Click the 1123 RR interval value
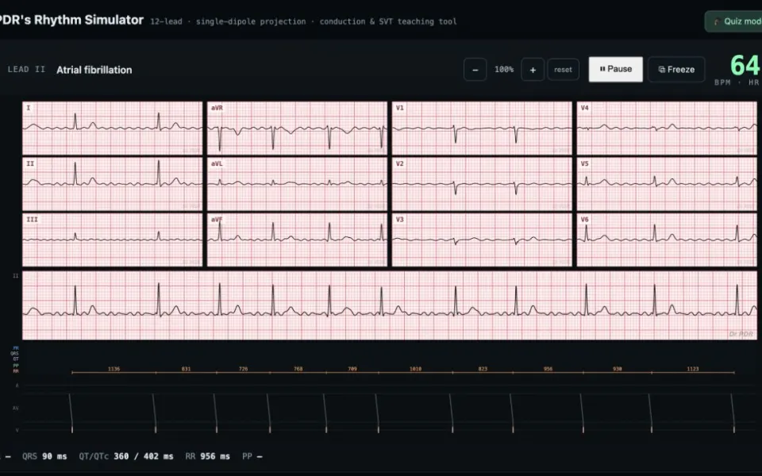The height and width of the screenshot is (476, 762). tap(693, 369)
